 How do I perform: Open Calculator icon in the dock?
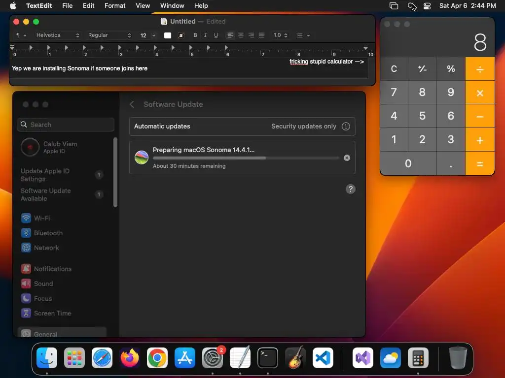[418, 358]
